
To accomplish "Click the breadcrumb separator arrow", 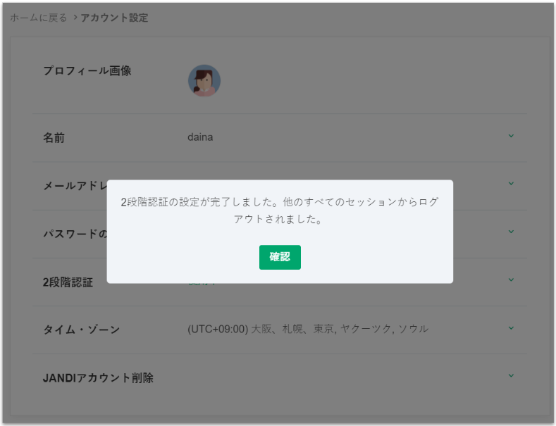I will pos(75,18).
